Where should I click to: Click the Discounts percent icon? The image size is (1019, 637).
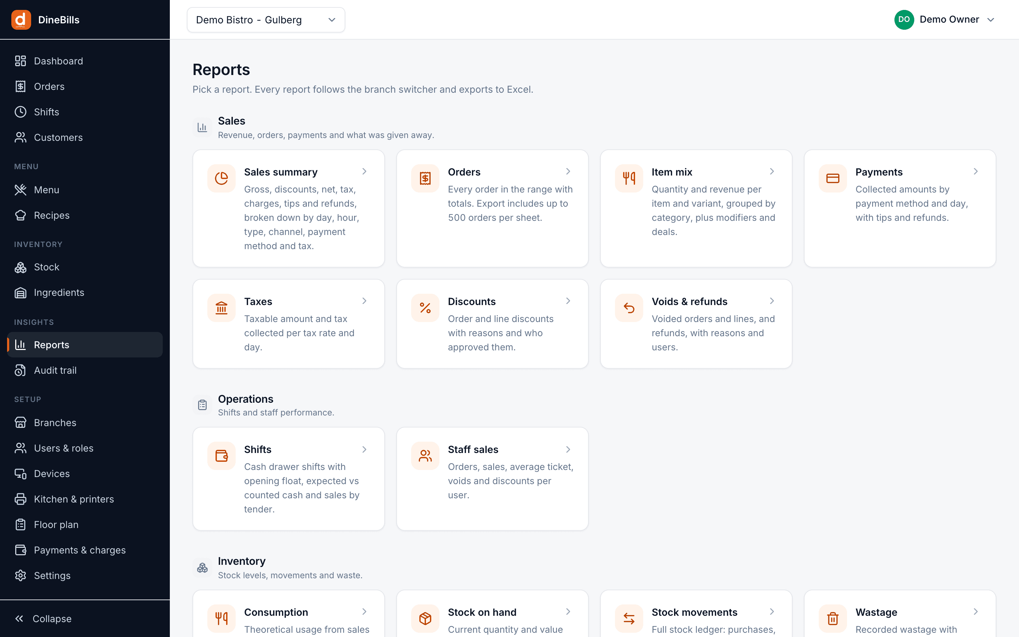pyautogui.click(x=425, y=308)
